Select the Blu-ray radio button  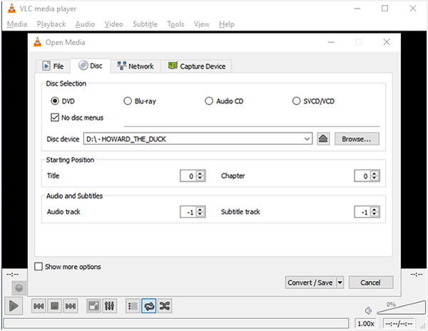click(x=128, y=101)
